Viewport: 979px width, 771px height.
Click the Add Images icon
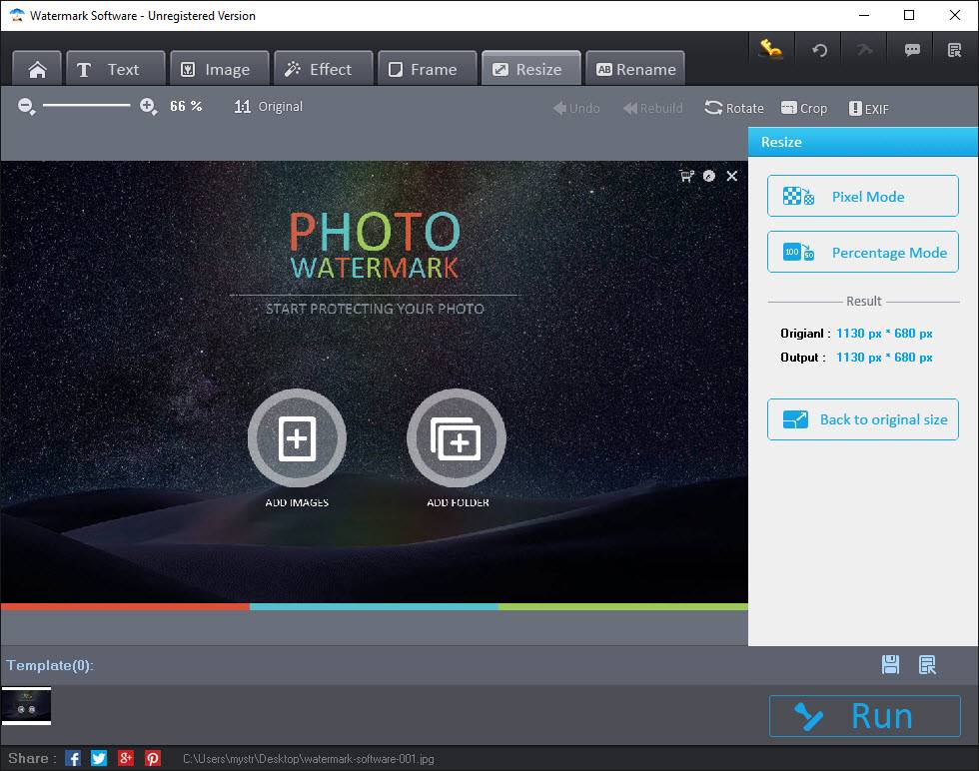[297, 438]
